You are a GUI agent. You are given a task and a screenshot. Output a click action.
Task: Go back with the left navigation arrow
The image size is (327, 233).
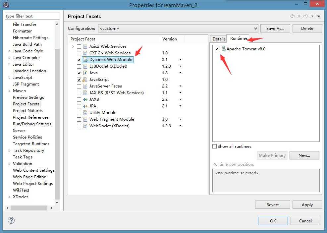click(293, 16)
